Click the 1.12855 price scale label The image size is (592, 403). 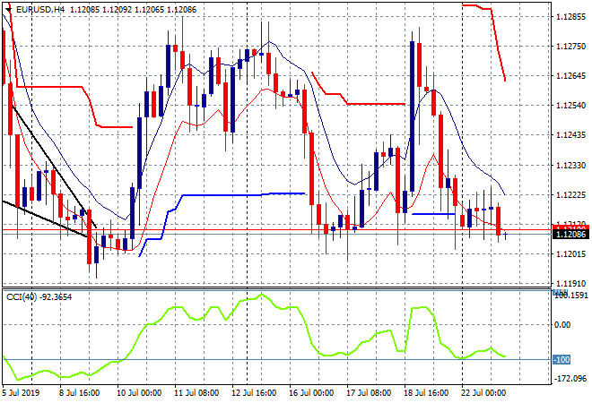(x=570, y=17)
